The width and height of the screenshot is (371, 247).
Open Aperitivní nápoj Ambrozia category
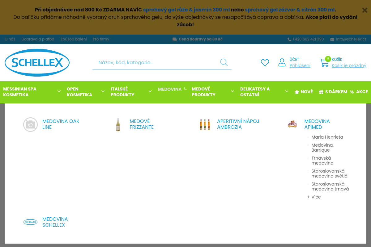[238, 124]
